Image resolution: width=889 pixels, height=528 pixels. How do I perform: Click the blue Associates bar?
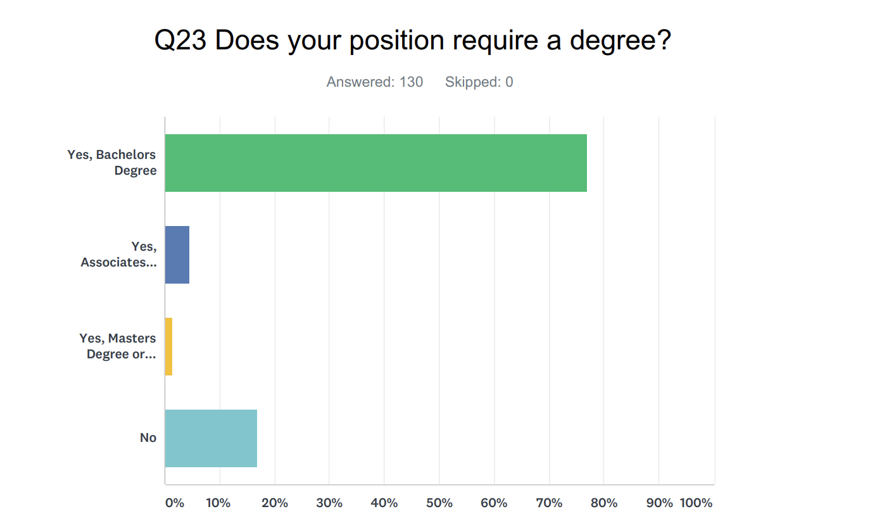(177, 255)
